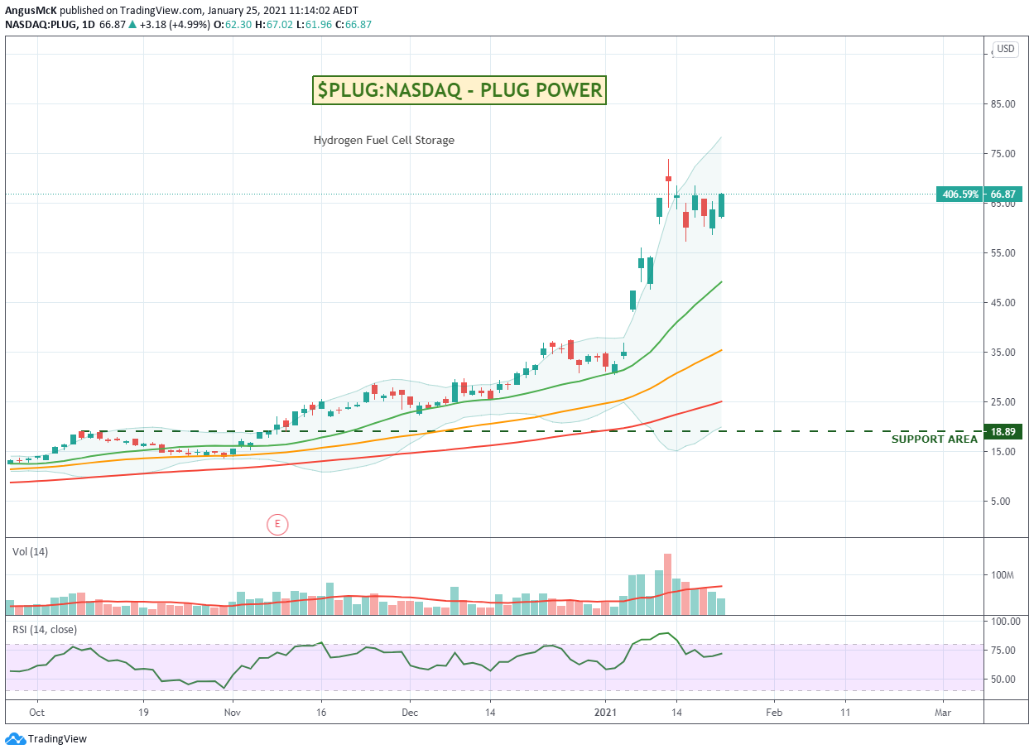Click the 85.00 price axis label

click(x=1003, y=104)
